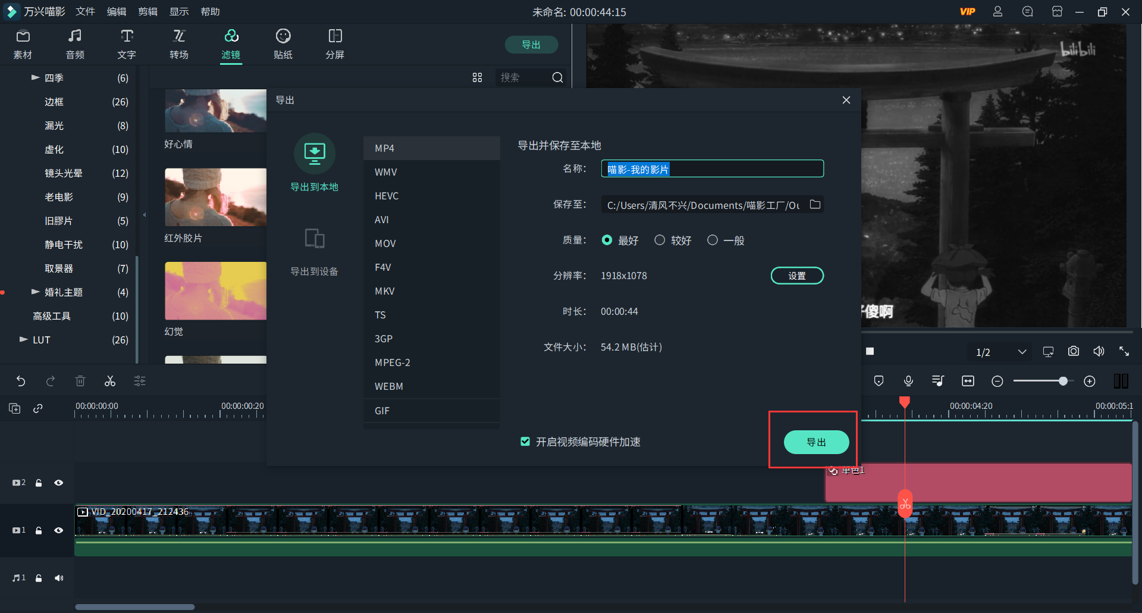Click the timeline zoom slider handle
Viewport: 1142px width, 613px height.
pos(1063,381)
